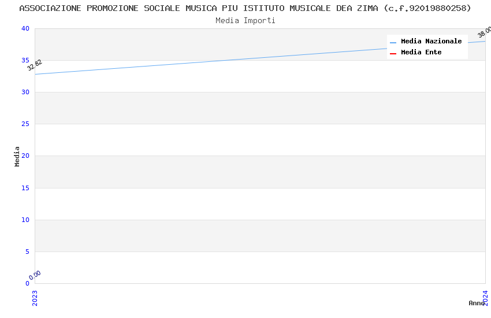Click the red Media Ente legend swatch

[x=393, y=53]
